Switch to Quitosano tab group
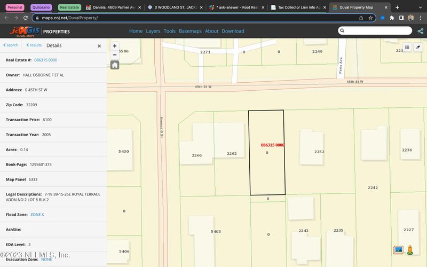The width and height of the screenshot is (427, 267). tap(41, 7)
